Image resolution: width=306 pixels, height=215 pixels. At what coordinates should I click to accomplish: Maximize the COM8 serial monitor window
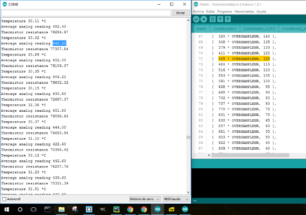171,4
